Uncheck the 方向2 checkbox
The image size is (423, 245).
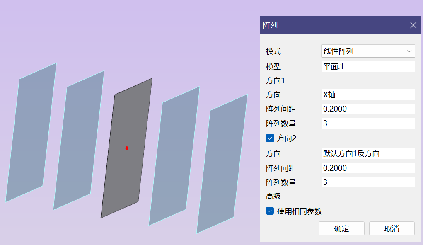pyautogui.click(x=270, y=138)
